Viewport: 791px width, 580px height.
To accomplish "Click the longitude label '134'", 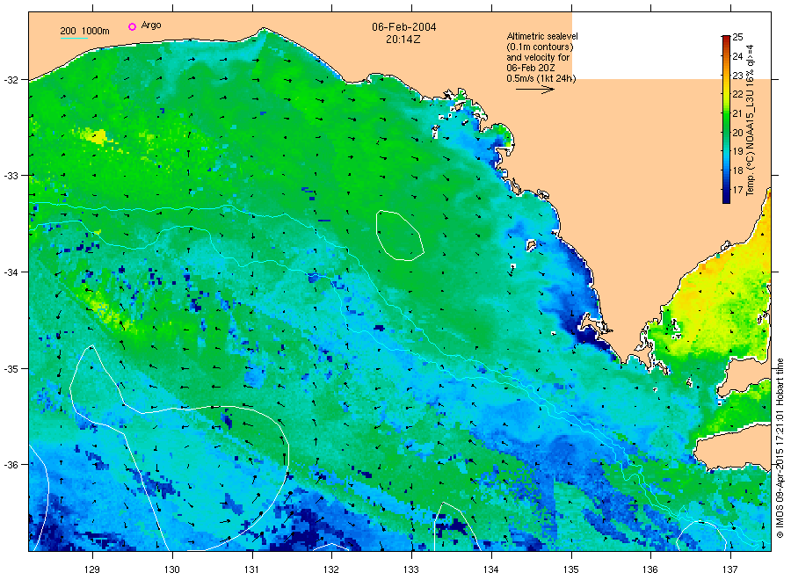I will pos(490,569).
